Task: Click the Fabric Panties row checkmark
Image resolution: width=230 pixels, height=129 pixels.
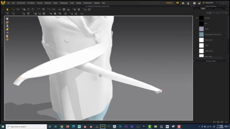Action: tap(197, 18)
